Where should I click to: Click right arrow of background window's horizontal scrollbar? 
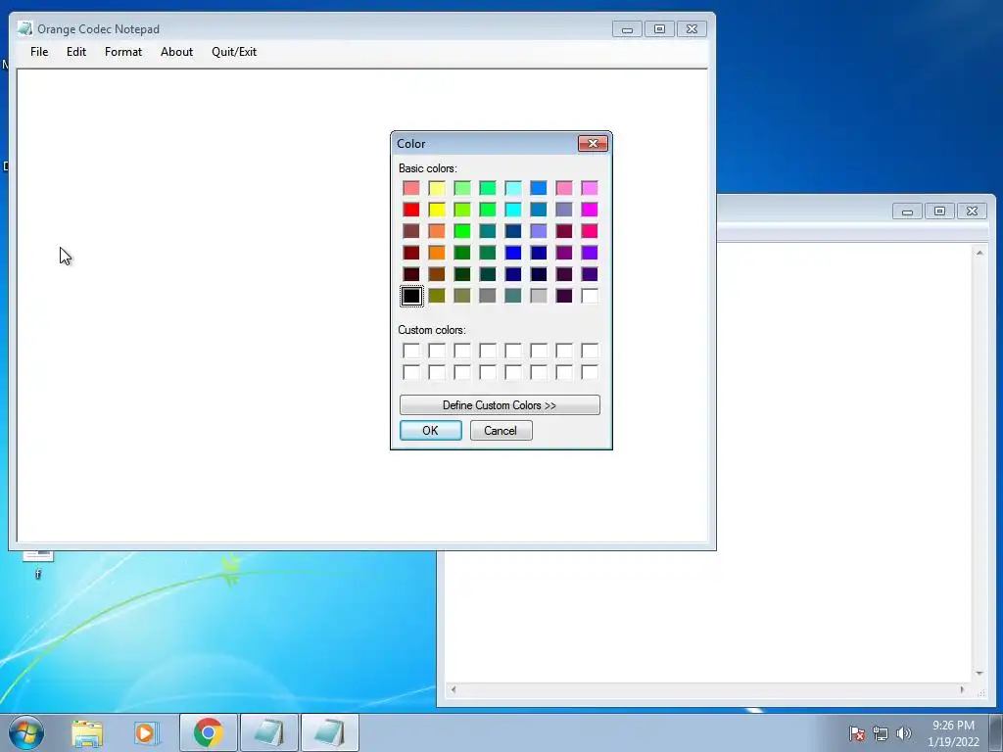[962, 689]
